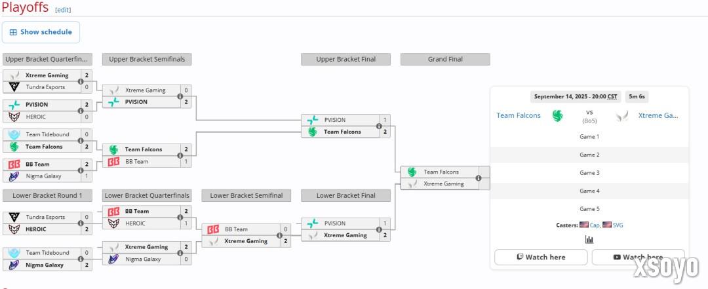
Task: Click Upper Bracket Quarterfinals header
Action: (47, 59)
